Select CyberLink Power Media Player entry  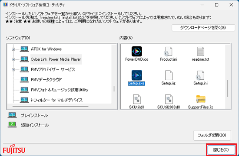point(56,59)
